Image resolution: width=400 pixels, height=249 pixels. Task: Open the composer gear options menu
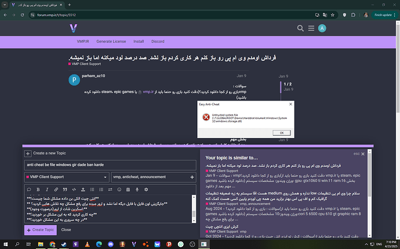click(x=146, y=189)
